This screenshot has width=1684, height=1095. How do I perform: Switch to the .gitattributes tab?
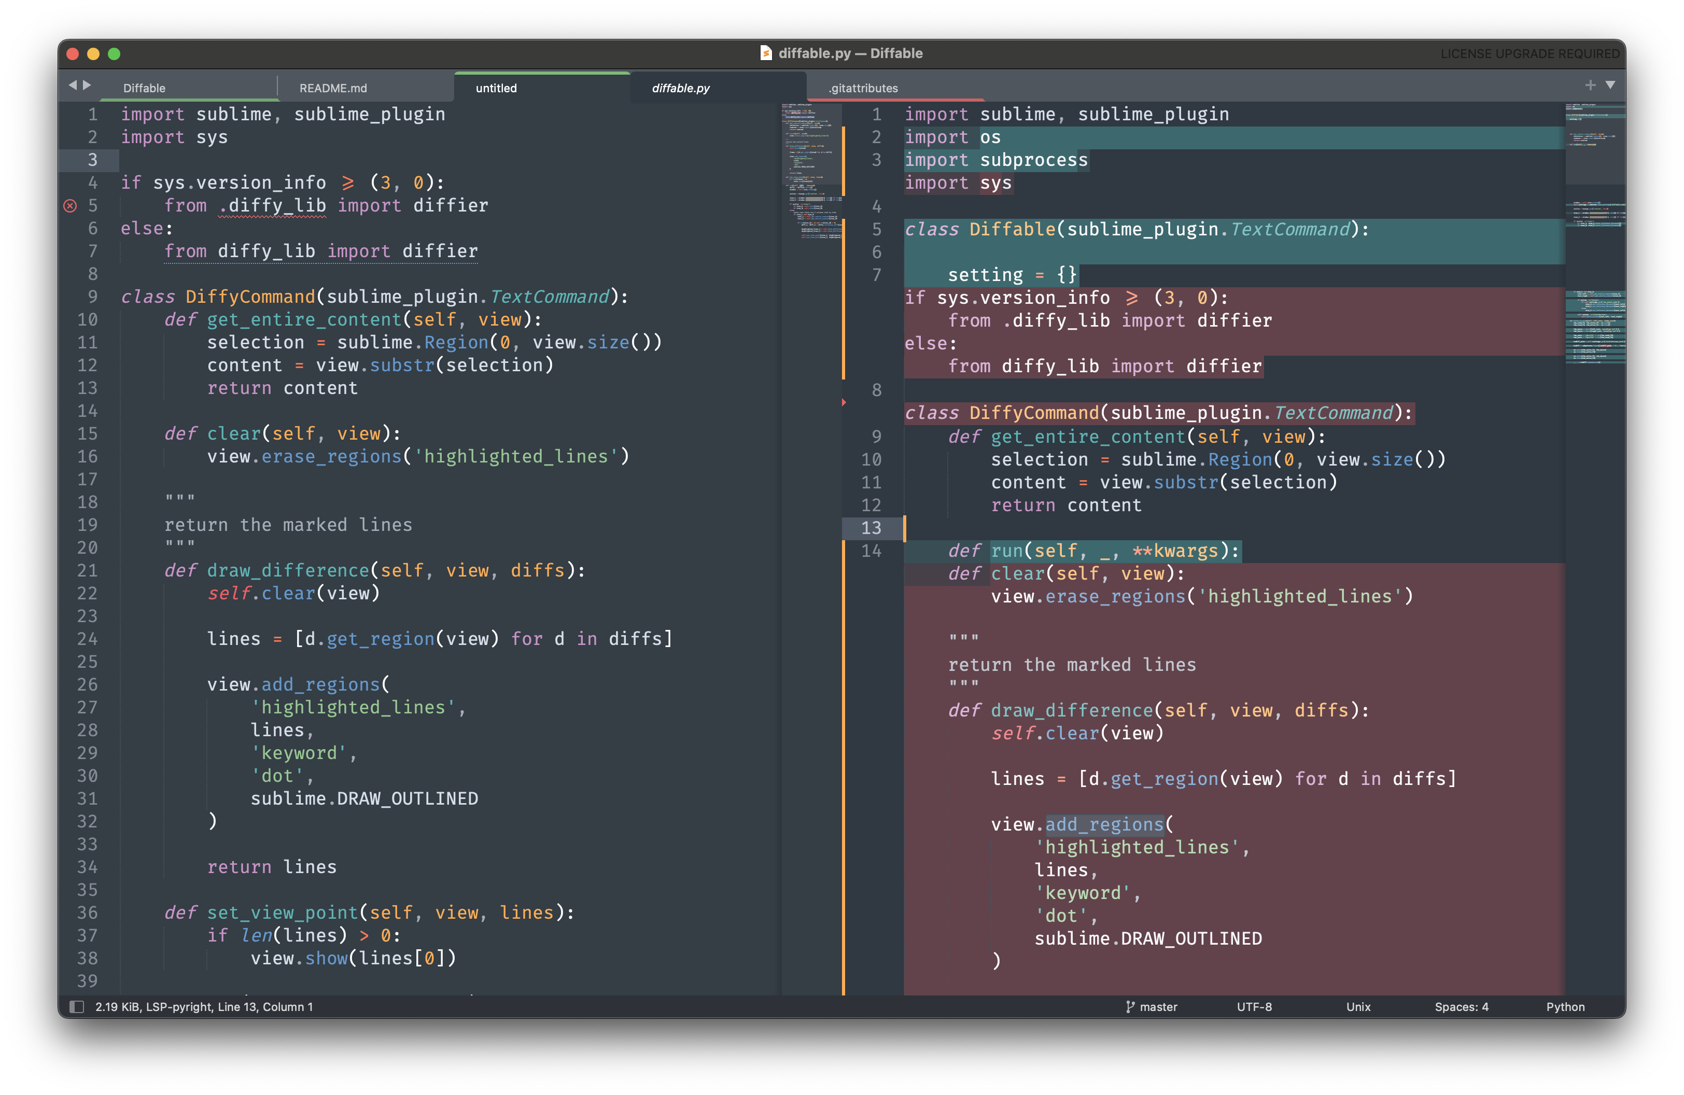[863, 89]
